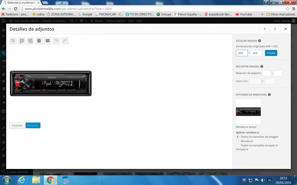
Task: Launch Internet Explorer from taskbar
Action: click(21, 180)
